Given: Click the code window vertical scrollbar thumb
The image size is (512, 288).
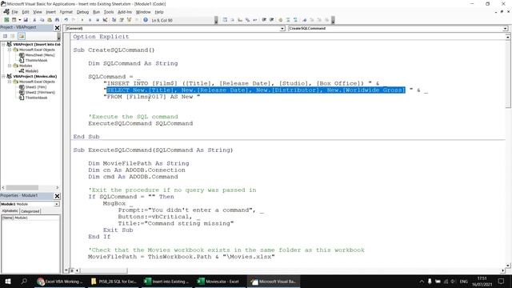Looking at the screenshot, I should tap(508, 74).
